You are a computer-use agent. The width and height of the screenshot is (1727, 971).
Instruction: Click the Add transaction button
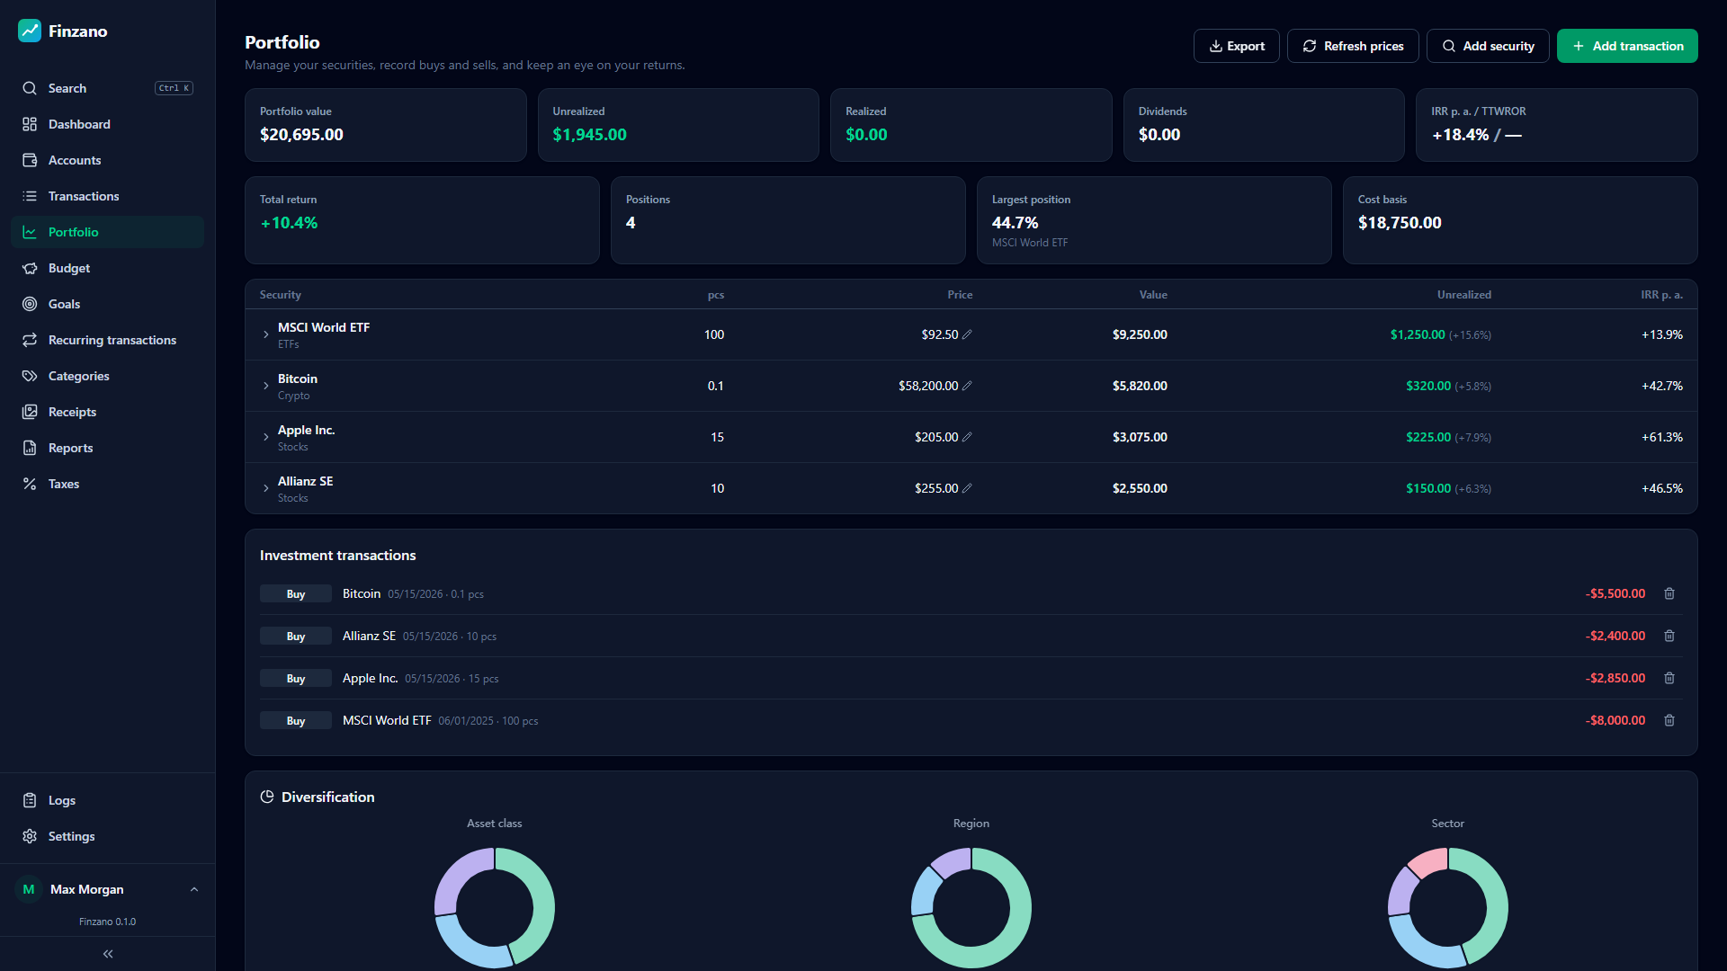[x=1627, y=46]
